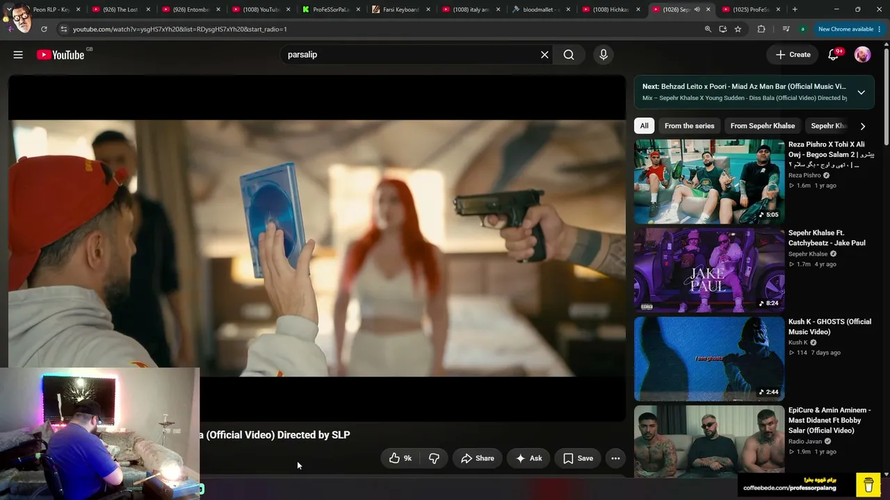This screenshot has height=500, width=890.
Task: Open YouTube notifications bell
Action: [x=833, y=55]
